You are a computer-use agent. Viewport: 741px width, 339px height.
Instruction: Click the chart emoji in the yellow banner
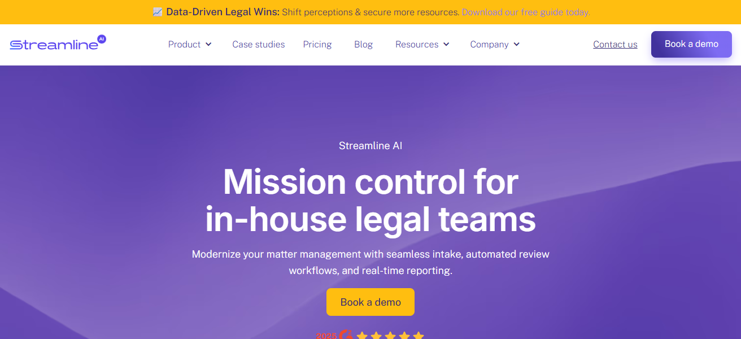158,12
